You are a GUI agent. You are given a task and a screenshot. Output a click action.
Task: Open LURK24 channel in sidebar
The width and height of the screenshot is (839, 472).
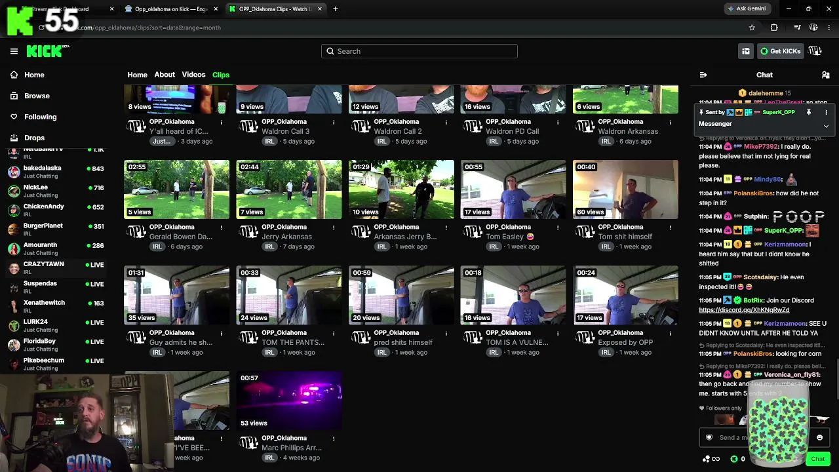pos(56,325)
